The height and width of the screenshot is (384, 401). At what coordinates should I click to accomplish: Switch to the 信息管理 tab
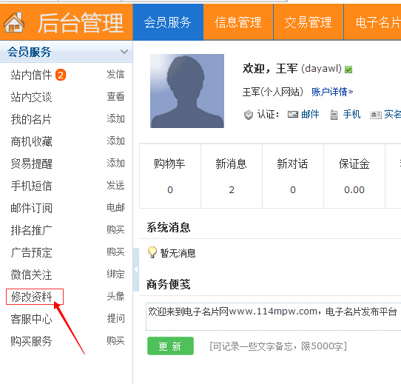click(238, 22)
